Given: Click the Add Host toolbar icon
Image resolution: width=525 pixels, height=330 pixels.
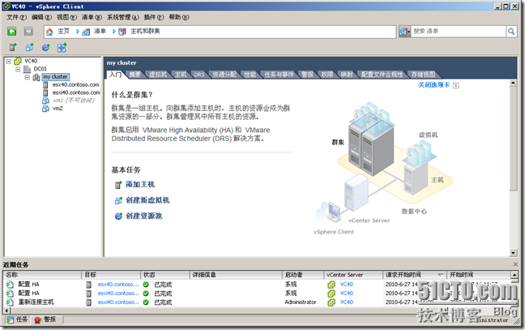Looking at the screenshot, I should 13,48.
